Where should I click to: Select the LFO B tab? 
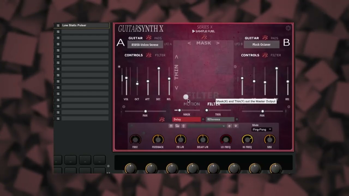239,44
